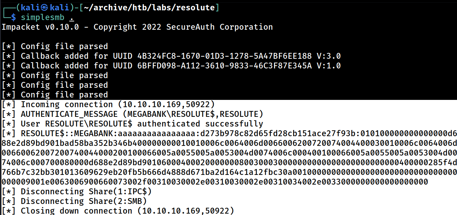Screen dimensions: 457x215
Task: Click the authenticated successfully line
Action: pyautogui.click(x=132, y=124)
